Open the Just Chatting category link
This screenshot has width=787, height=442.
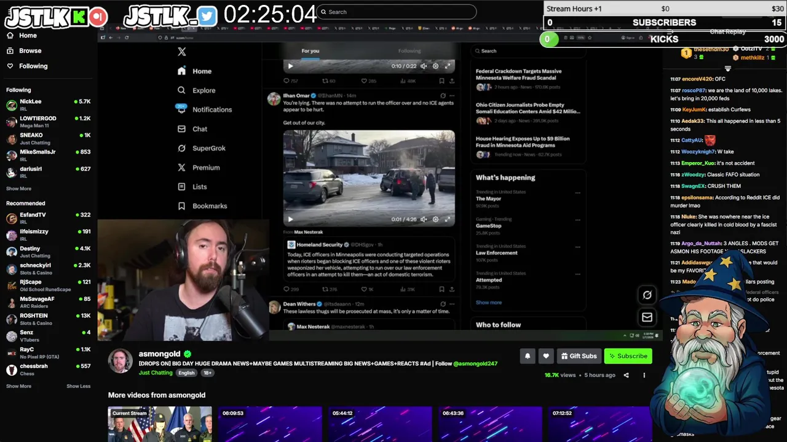click(156, 373)
